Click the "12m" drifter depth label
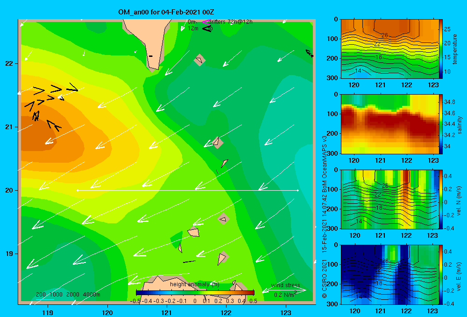 click(x=193, y=28)
